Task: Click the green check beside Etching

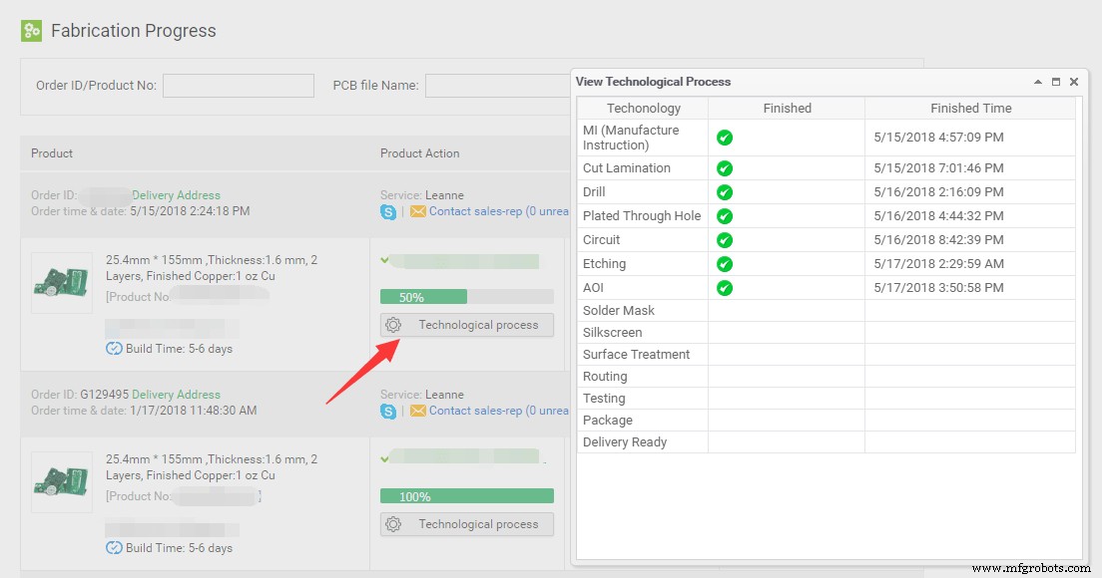Action: pyautogui.click(x=725, y=264)
